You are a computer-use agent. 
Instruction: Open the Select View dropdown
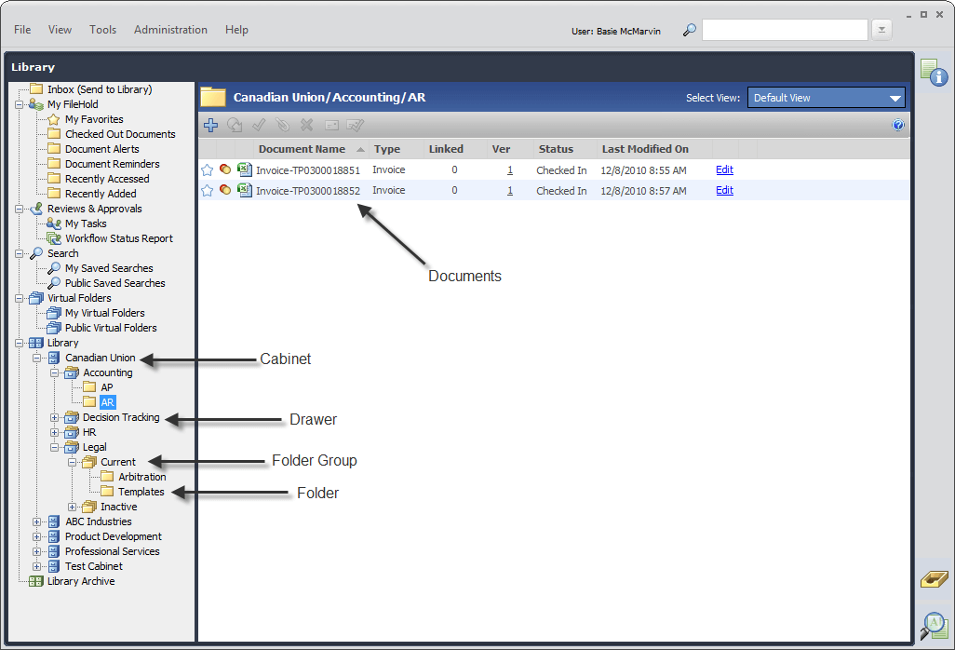point(826,98)
